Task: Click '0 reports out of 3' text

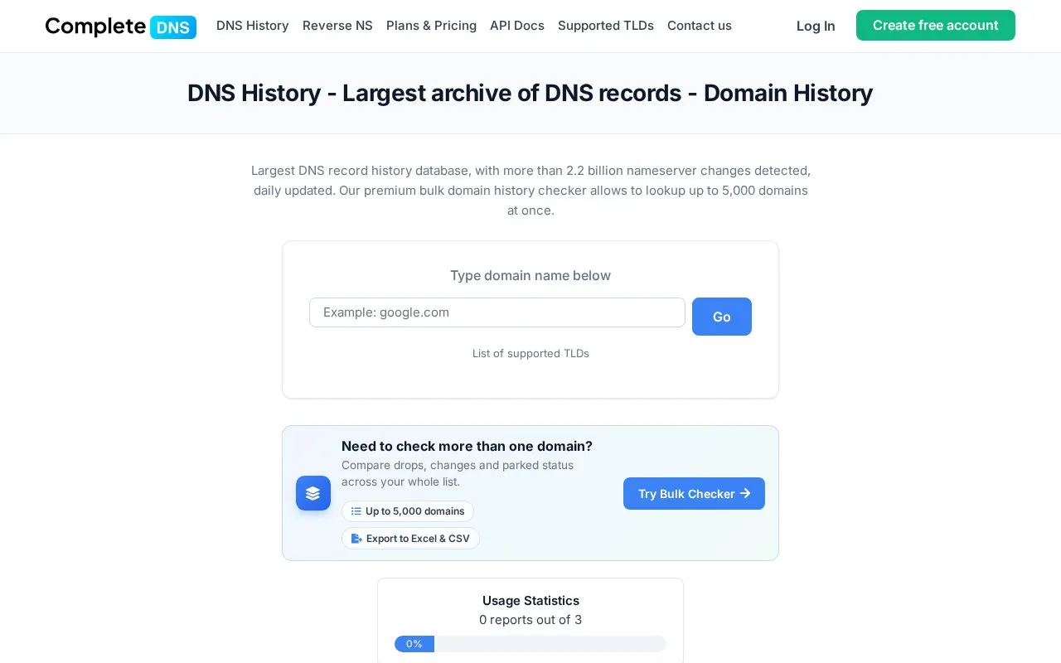Action: [x=530, y=619]
